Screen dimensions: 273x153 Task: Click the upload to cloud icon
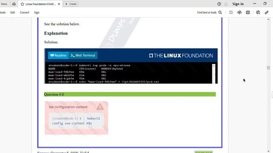coord(239,12)
